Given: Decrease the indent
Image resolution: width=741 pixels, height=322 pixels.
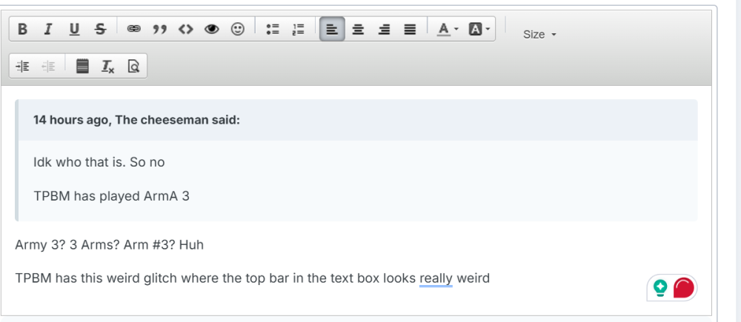Looking at the screenshot, I should coord(48,67).
